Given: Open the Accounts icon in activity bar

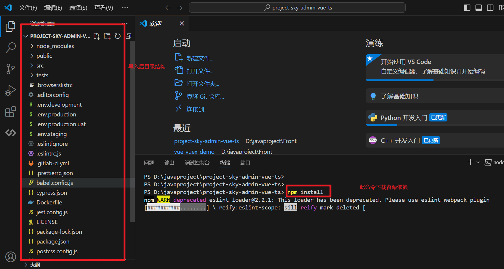Looking at the screenshot, I should point(10,257).
